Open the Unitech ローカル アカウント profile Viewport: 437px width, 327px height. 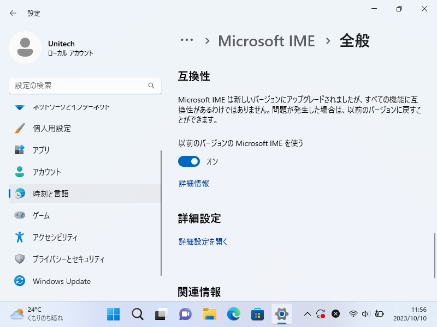52,47
